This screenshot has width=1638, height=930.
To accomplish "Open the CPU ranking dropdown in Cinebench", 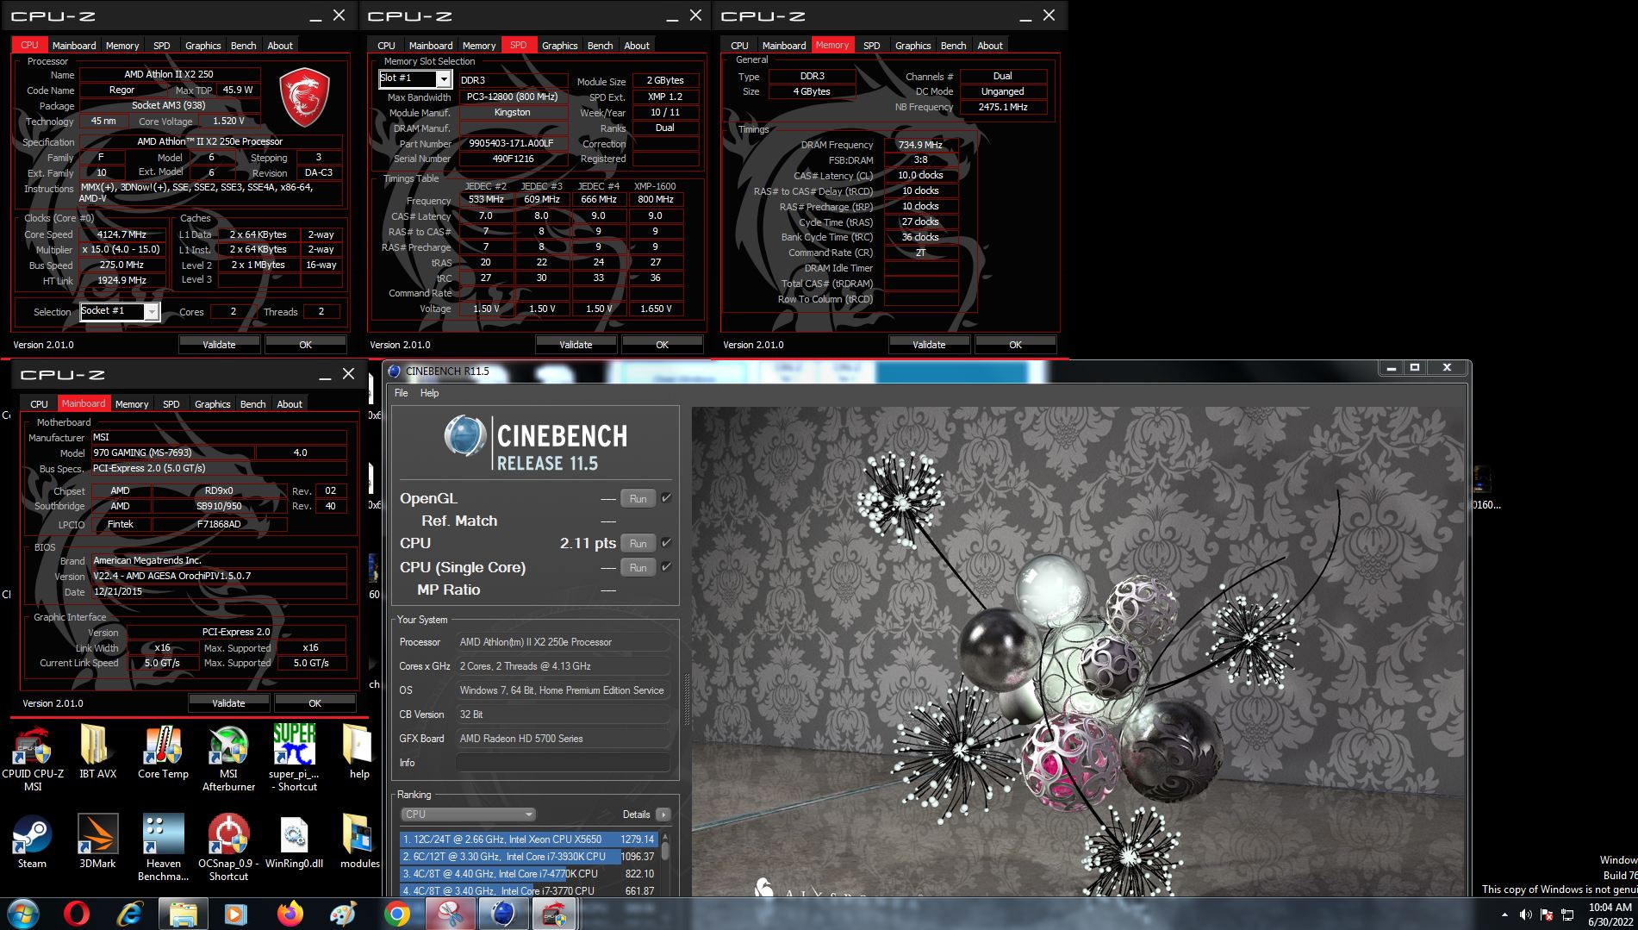I will pos(468,815).
